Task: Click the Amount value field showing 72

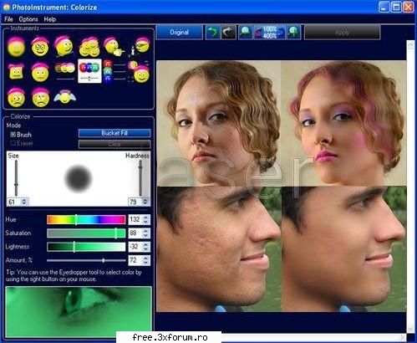Action: [135, 260]
